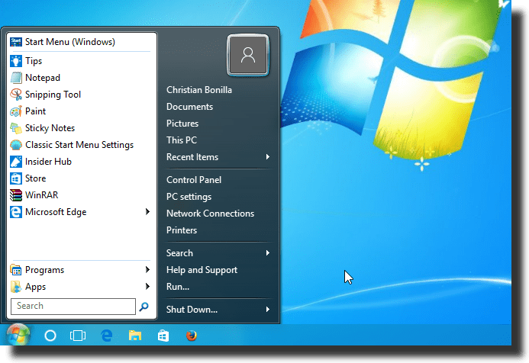
Task: Select the Tips label
Action: [34, 61]
